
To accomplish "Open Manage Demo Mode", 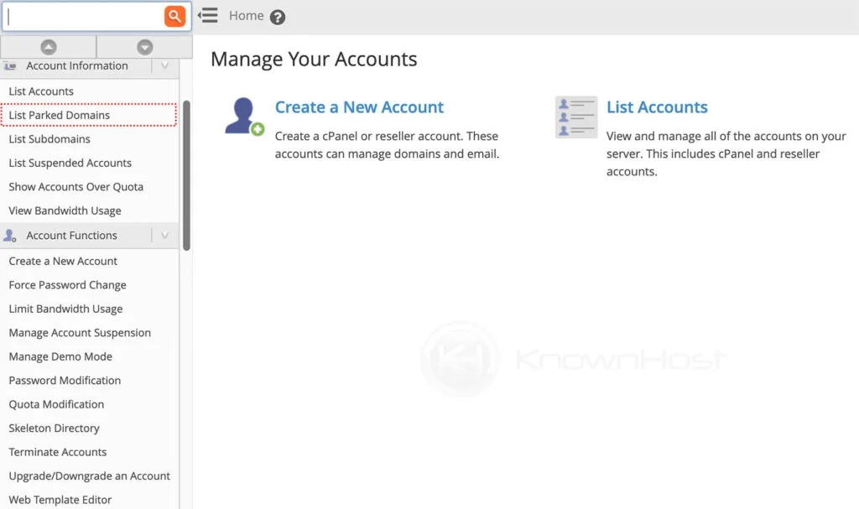I will pyautogui.click(x=60, y=356).
